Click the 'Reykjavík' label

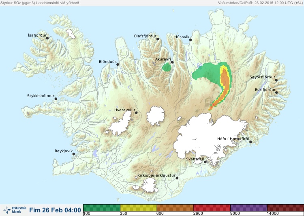[64, 151]
